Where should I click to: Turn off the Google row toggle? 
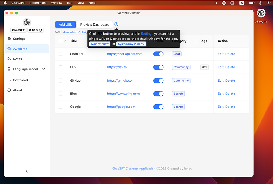pyautogui.click(x=158, y=107)
